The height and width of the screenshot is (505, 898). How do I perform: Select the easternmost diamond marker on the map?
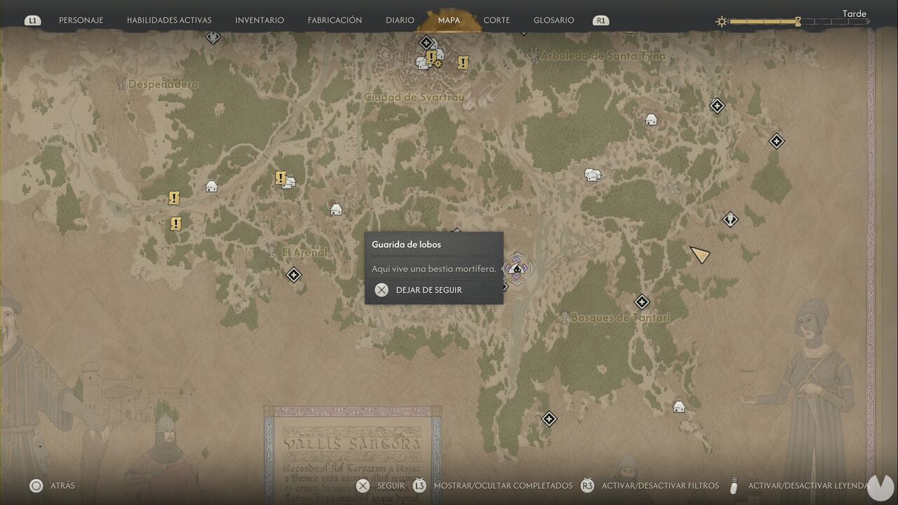point(777,141)
